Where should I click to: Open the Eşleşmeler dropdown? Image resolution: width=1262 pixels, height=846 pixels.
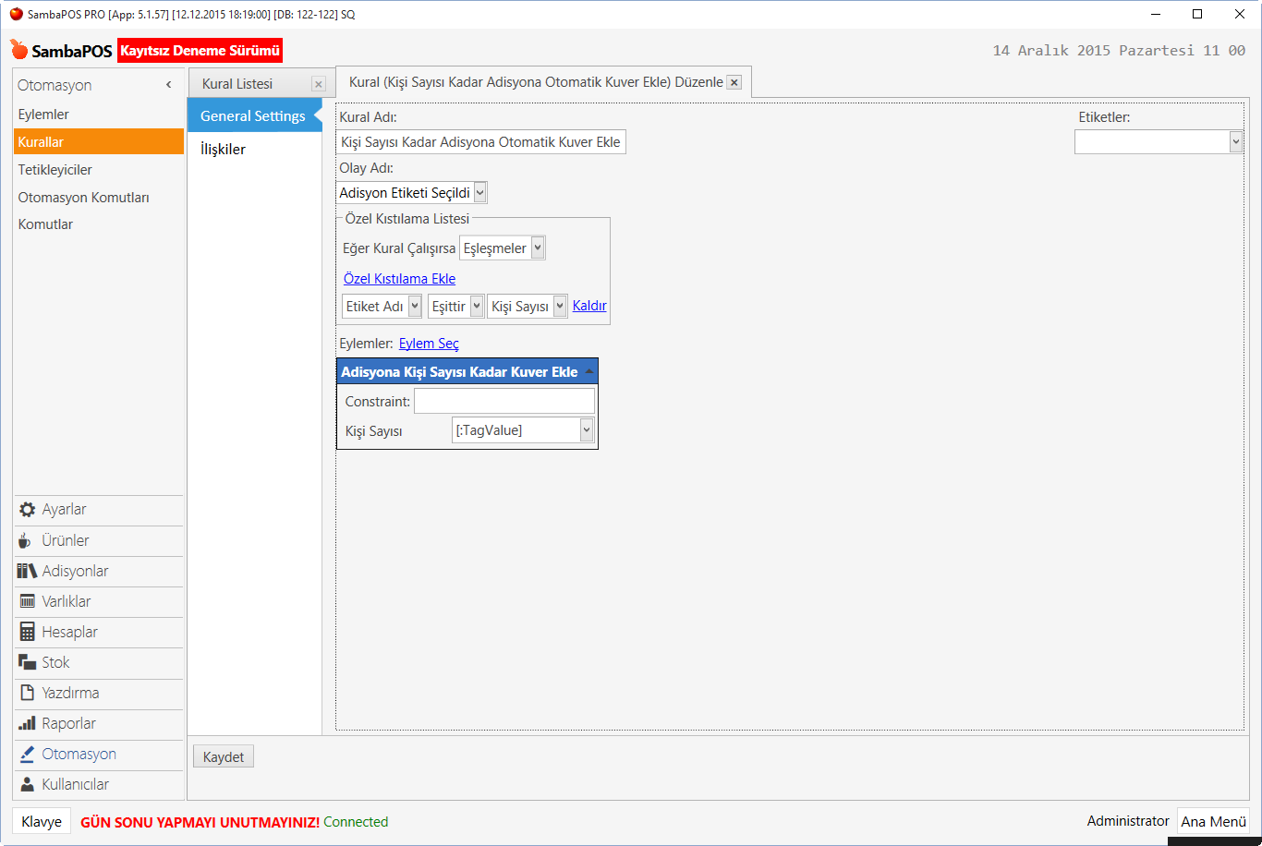pyautogui.click(x=538, y=248)
